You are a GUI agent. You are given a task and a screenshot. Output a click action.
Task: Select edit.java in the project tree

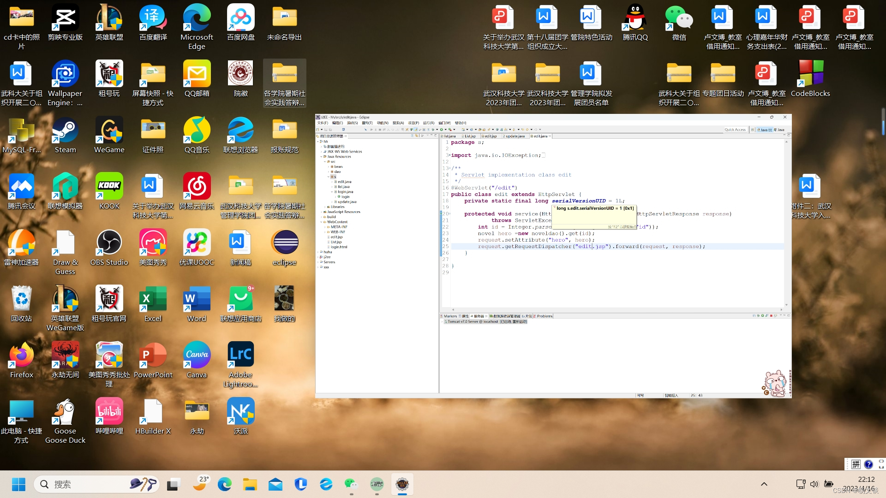[344, 182]
